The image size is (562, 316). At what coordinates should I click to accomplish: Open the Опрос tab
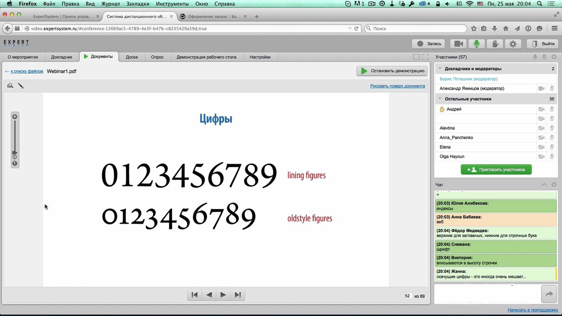click(157, 57)
